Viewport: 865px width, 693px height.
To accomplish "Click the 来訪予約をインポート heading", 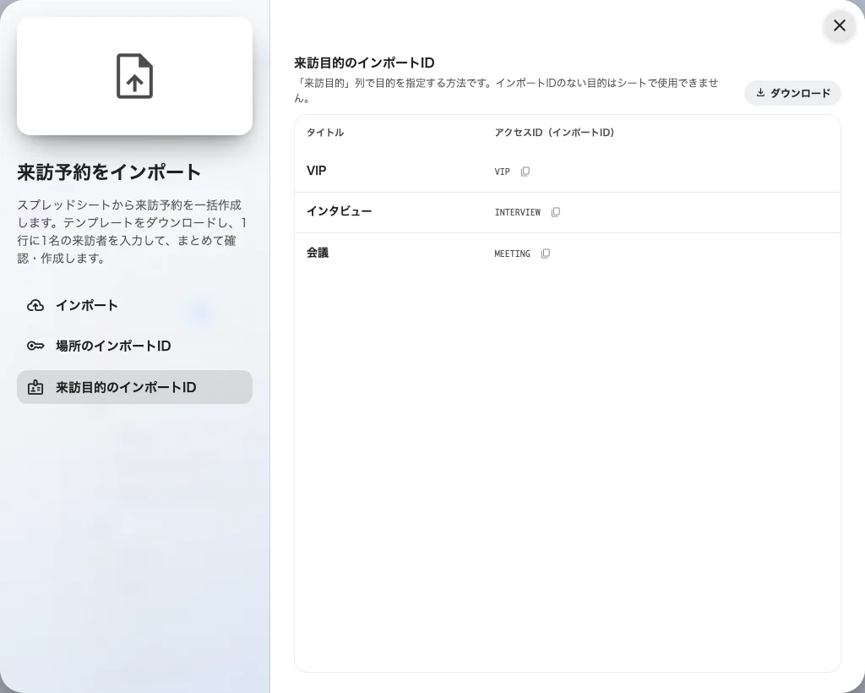I will tap(109, 172).
